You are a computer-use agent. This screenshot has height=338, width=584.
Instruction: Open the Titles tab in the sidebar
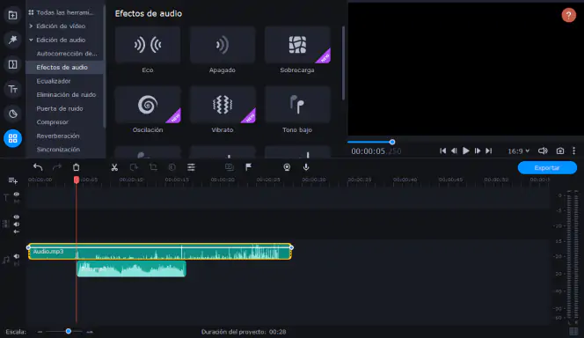point(12,89)
